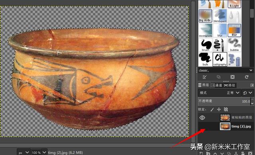
Task: Open the layer mode group switch dropdown
Action: coord(247,93)
